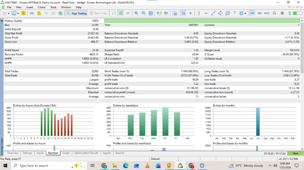Click the green LVL icon
This screenshot has width=304, height=170.
point(289,13)
